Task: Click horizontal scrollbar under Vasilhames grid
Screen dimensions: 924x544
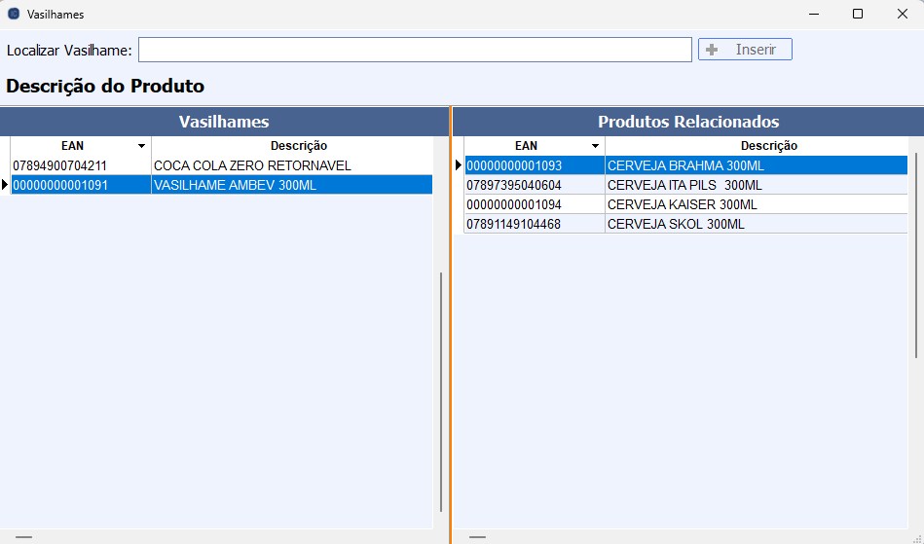Action: [23, 537]
